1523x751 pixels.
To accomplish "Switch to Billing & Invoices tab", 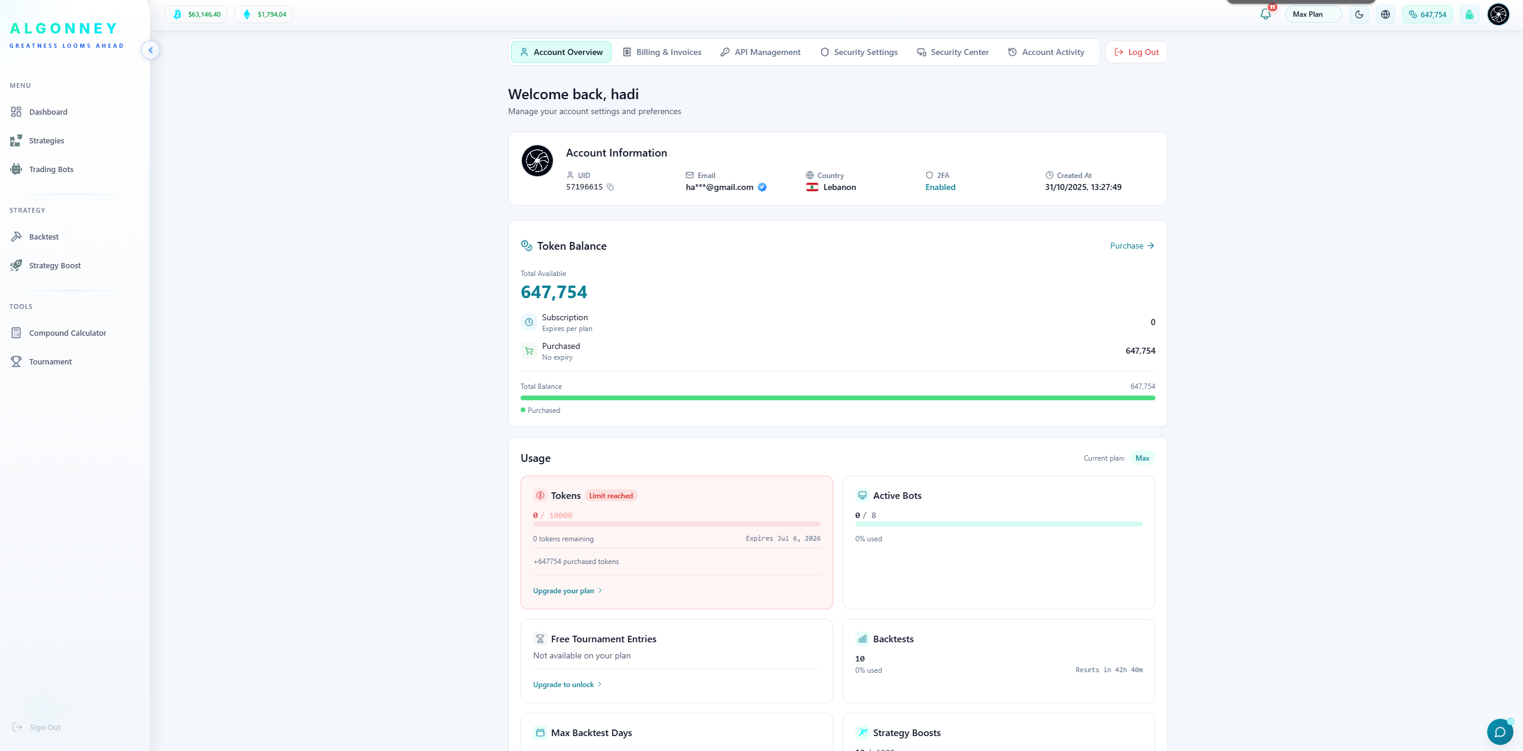I will pos(662,52).
